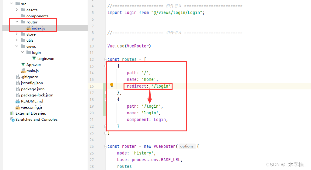Click the README.md markdown icon
Screen dimensions: 311x170
click(18, 101)
